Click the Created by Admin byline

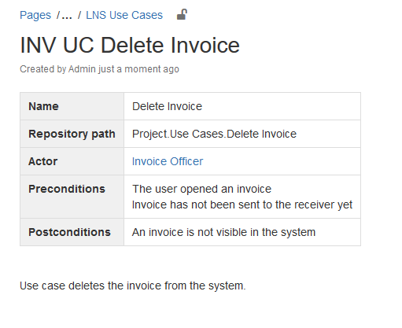click(99, 69)
